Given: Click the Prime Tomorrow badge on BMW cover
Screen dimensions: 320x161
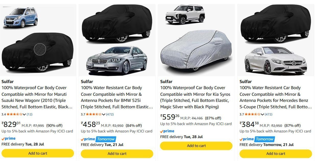Looking at the screenshot, I should tap(99, 139).
